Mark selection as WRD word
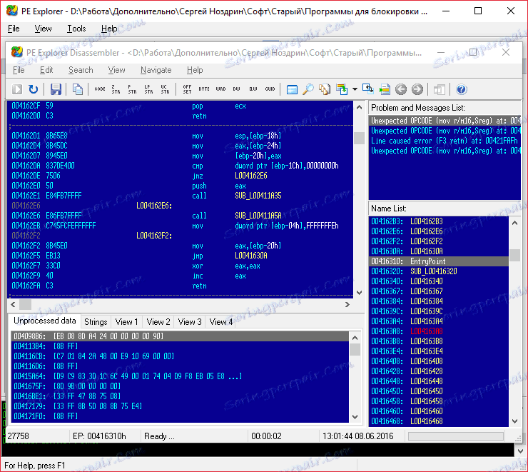 click(x=220, y=89)
